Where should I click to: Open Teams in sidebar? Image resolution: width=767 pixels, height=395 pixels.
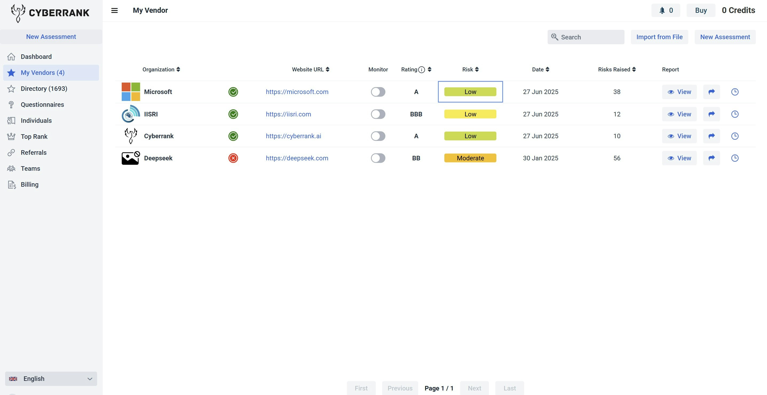[x=51, y=169]
